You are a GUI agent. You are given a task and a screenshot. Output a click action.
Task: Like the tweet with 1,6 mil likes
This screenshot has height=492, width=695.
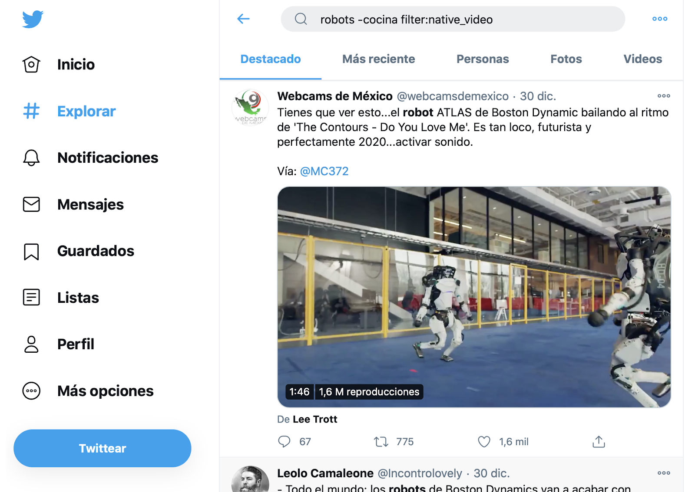tap(484, 442)
